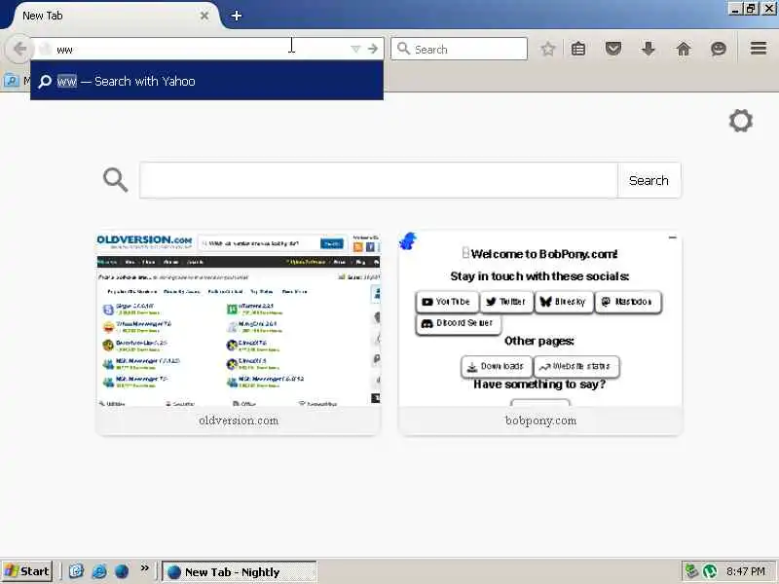Click the toolbar Search field
Viewport: 779px width, 584px height.
(x=459, y=49)
